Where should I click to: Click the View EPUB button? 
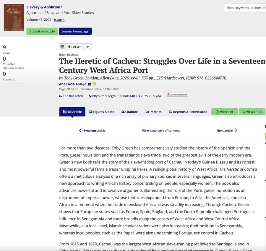point(252,112)
